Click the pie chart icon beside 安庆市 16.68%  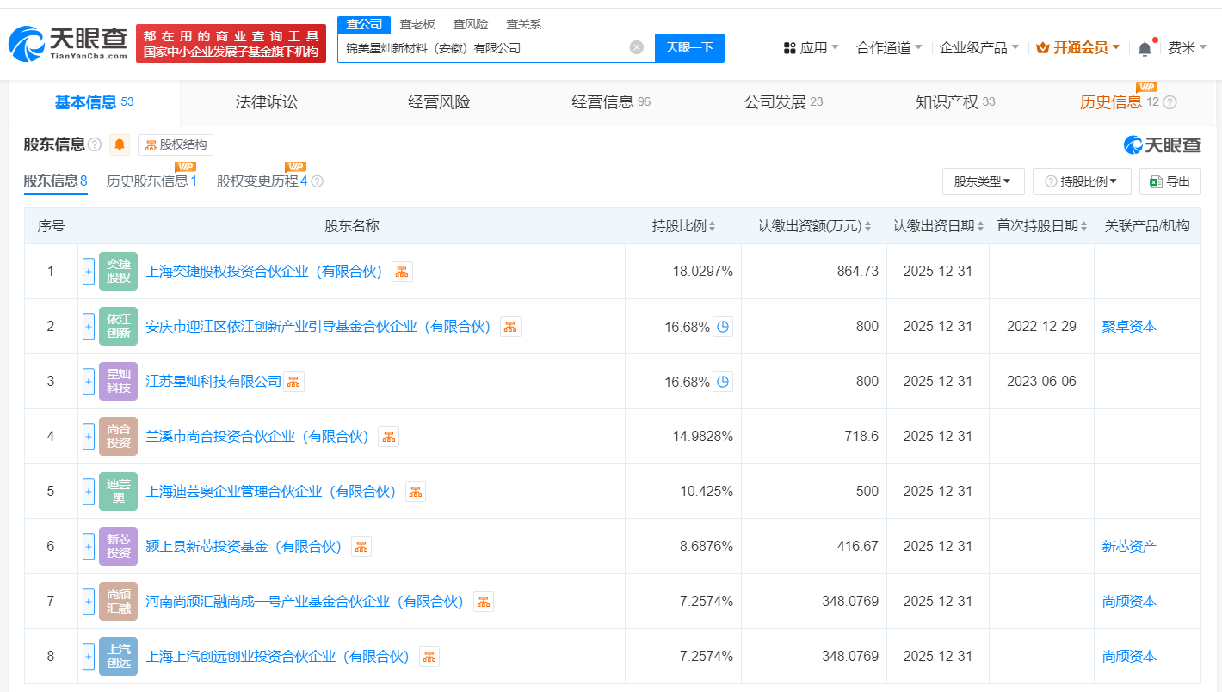[723, 327]
